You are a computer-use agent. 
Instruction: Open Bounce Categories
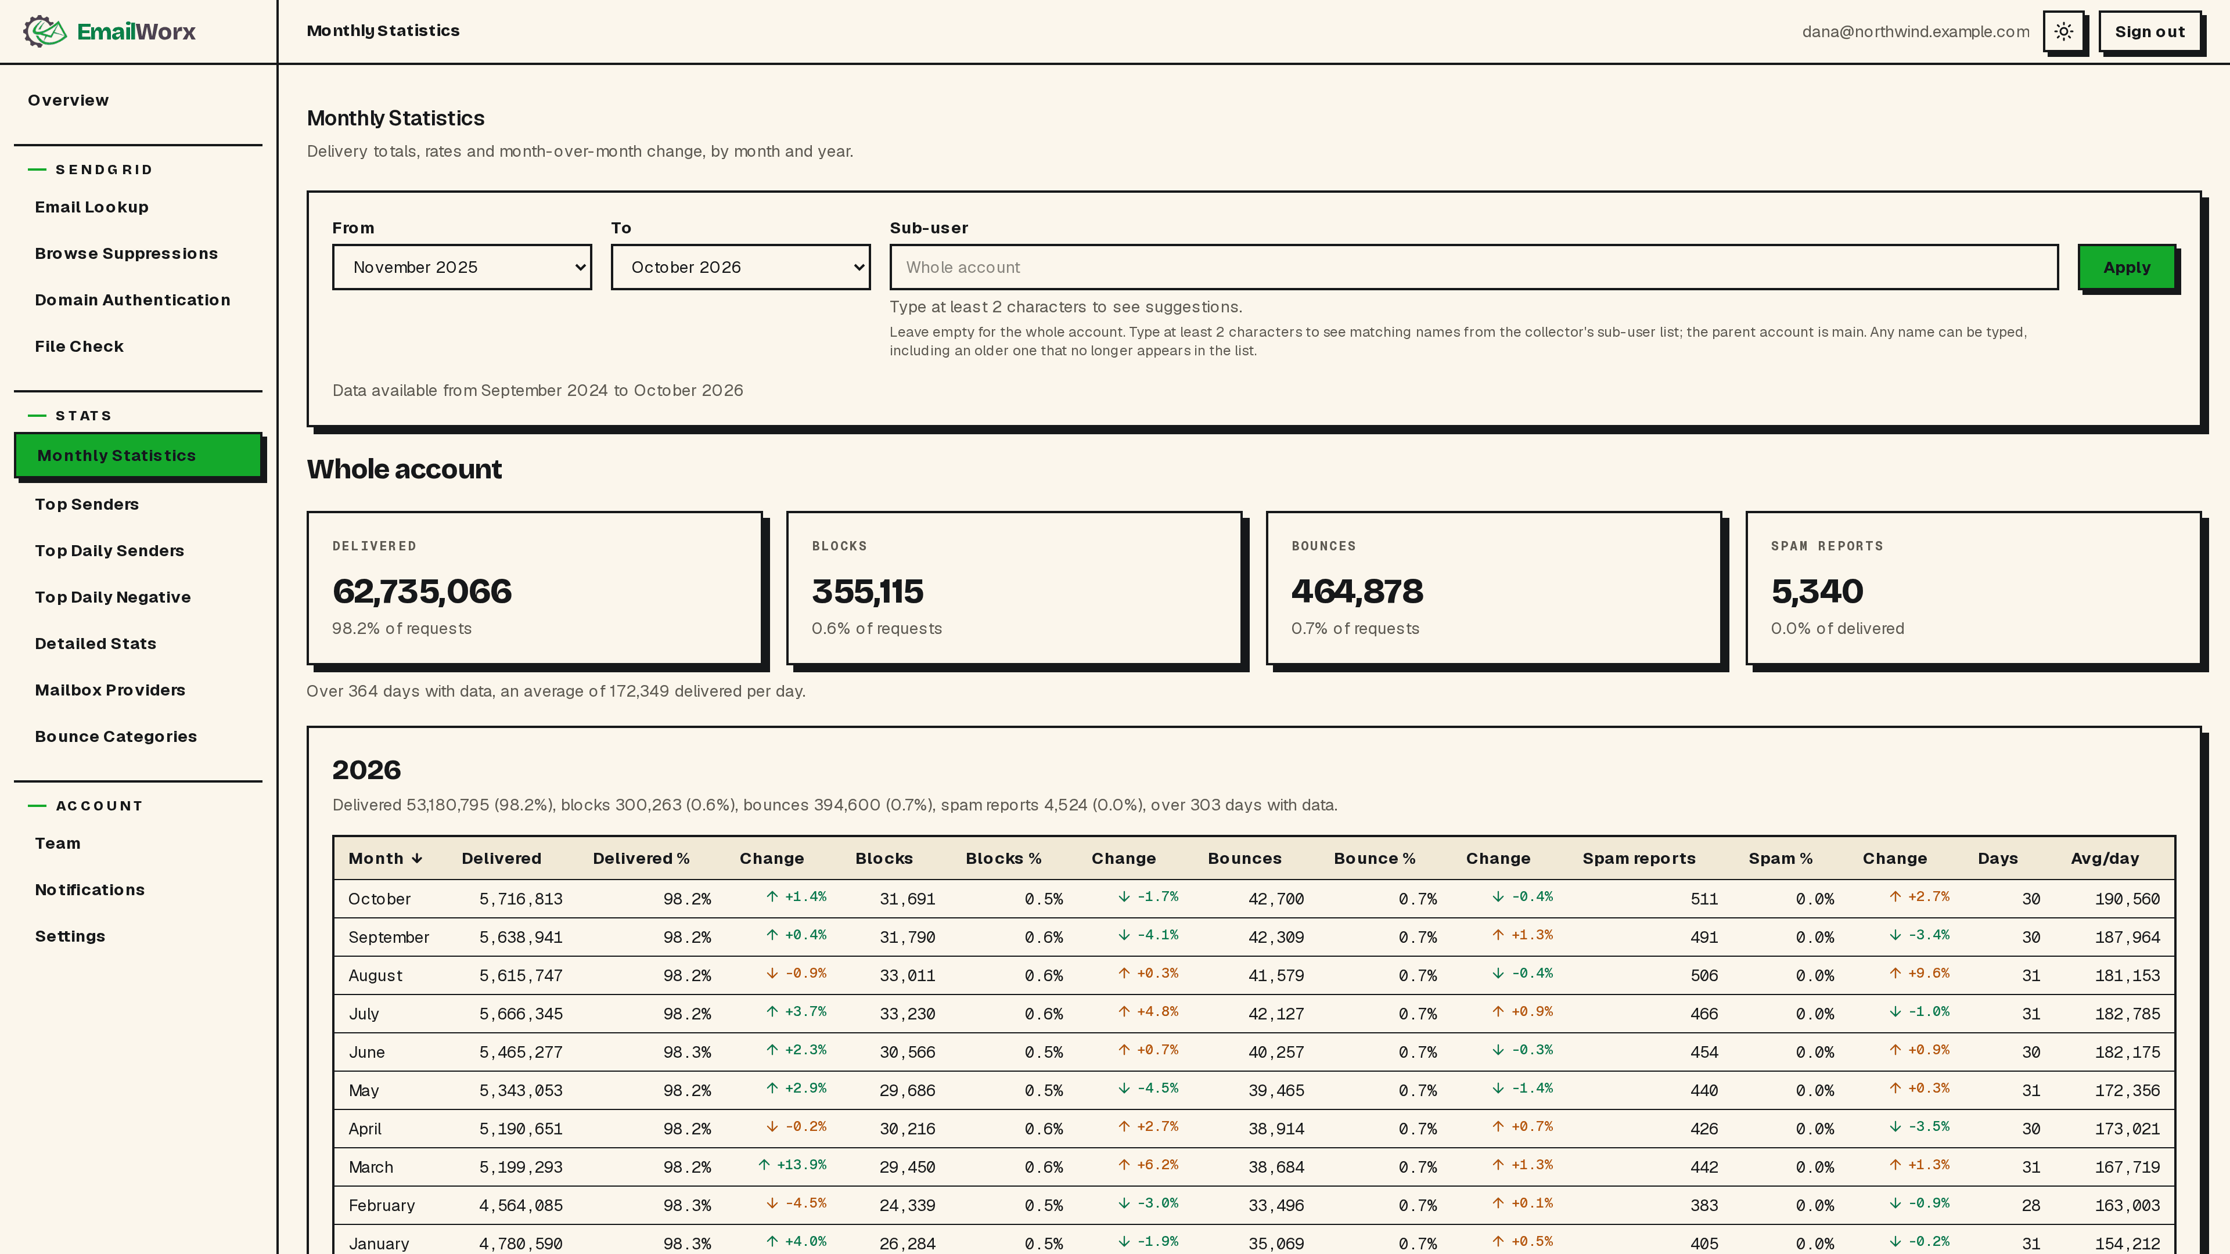(116, 737)
